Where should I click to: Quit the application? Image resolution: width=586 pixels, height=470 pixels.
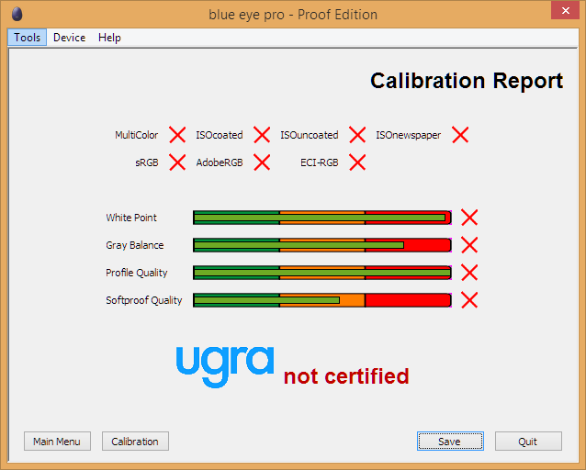(x=528, y=442)
